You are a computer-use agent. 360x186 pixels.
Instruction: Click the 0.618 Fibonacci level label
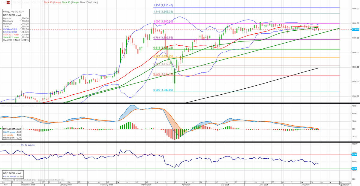tap(163, 48)
